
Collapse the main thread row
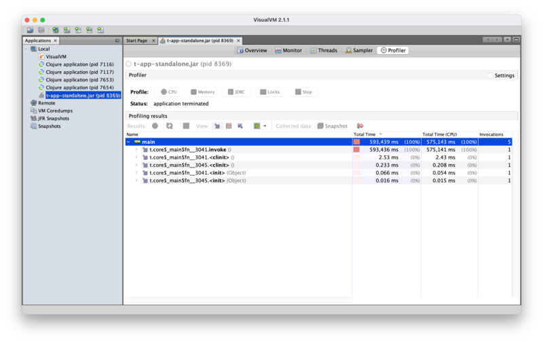128,142
